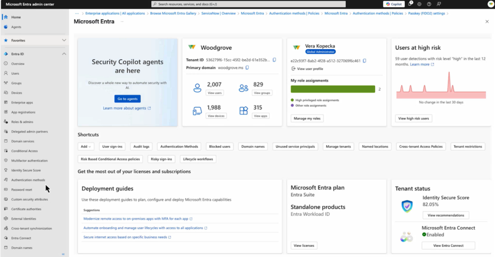This screenshot has width=495, height=257.
Task: Click the App registrations sidebar icon
Action: (6, 112)
